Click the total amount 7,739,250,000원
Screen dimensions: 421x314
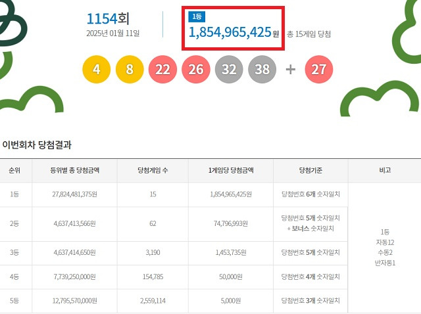[74, 277]
